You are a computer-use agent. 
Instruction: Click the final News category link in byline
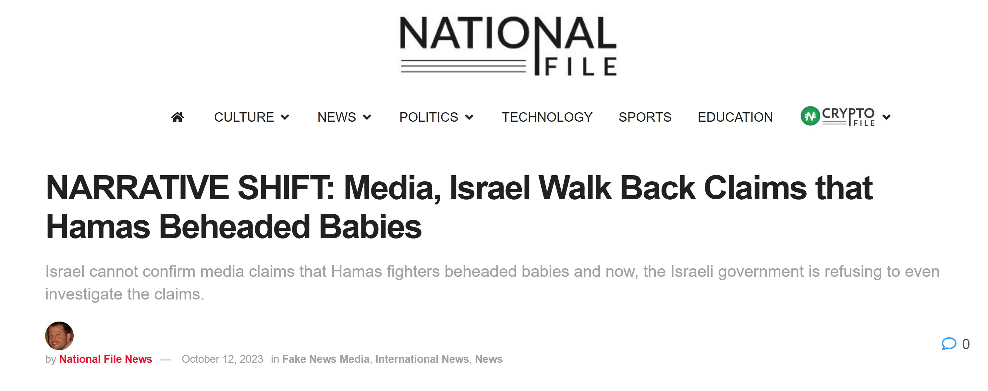coord(489,359)
